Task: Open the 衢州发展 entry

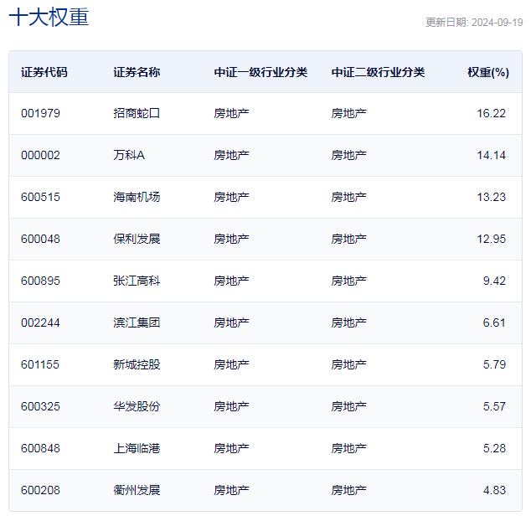Action: pos(137,490)
